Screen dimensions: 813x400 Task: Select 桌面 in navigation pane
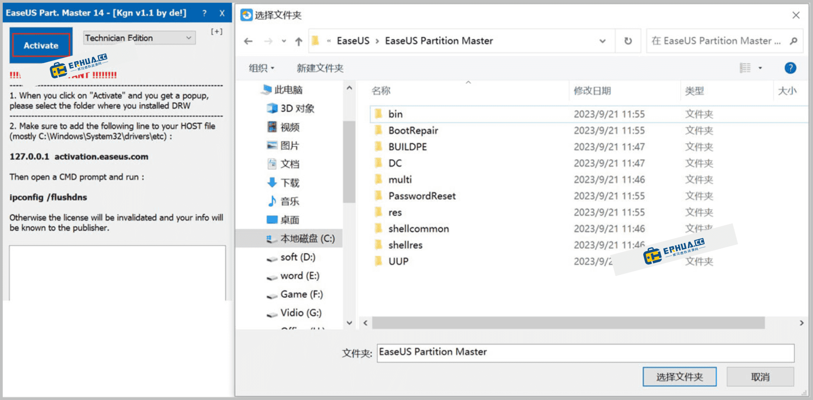283,220
